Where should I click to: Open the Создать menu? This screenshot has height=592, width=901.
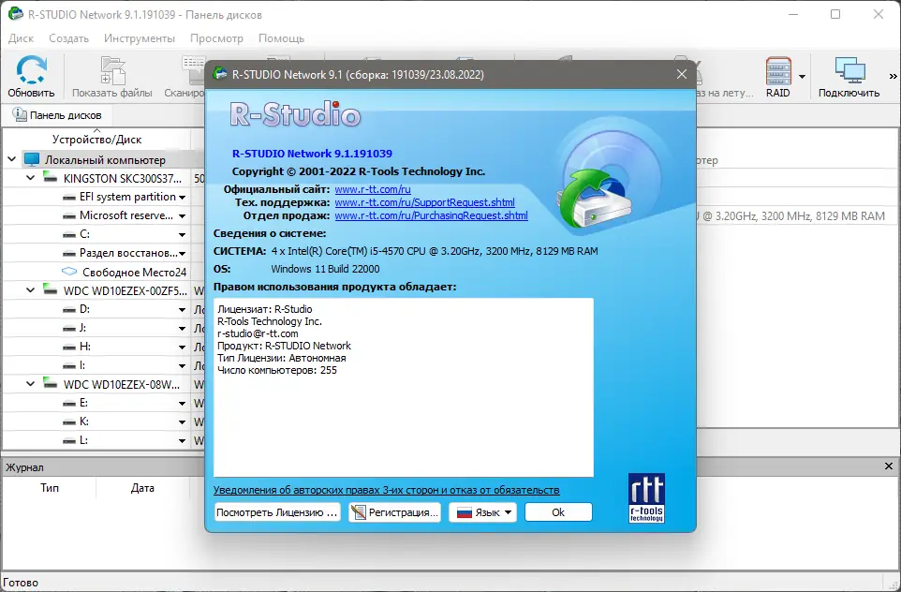(69, 38)
